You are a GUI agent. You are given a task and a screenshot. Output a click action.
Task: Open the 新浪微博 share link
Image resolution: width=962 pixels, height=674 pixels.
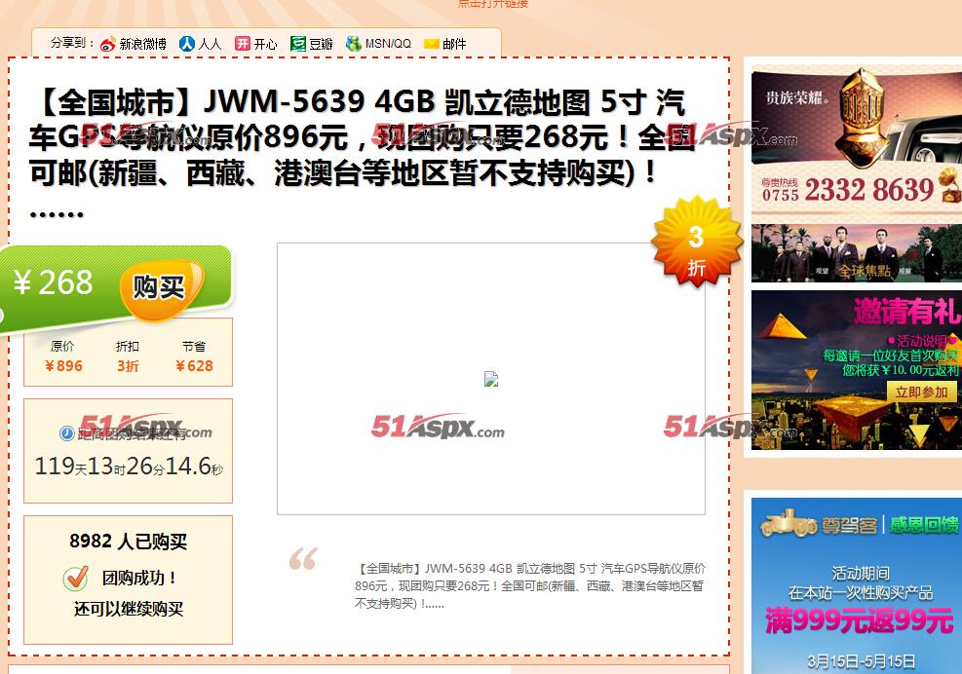(x=142, y=44)
